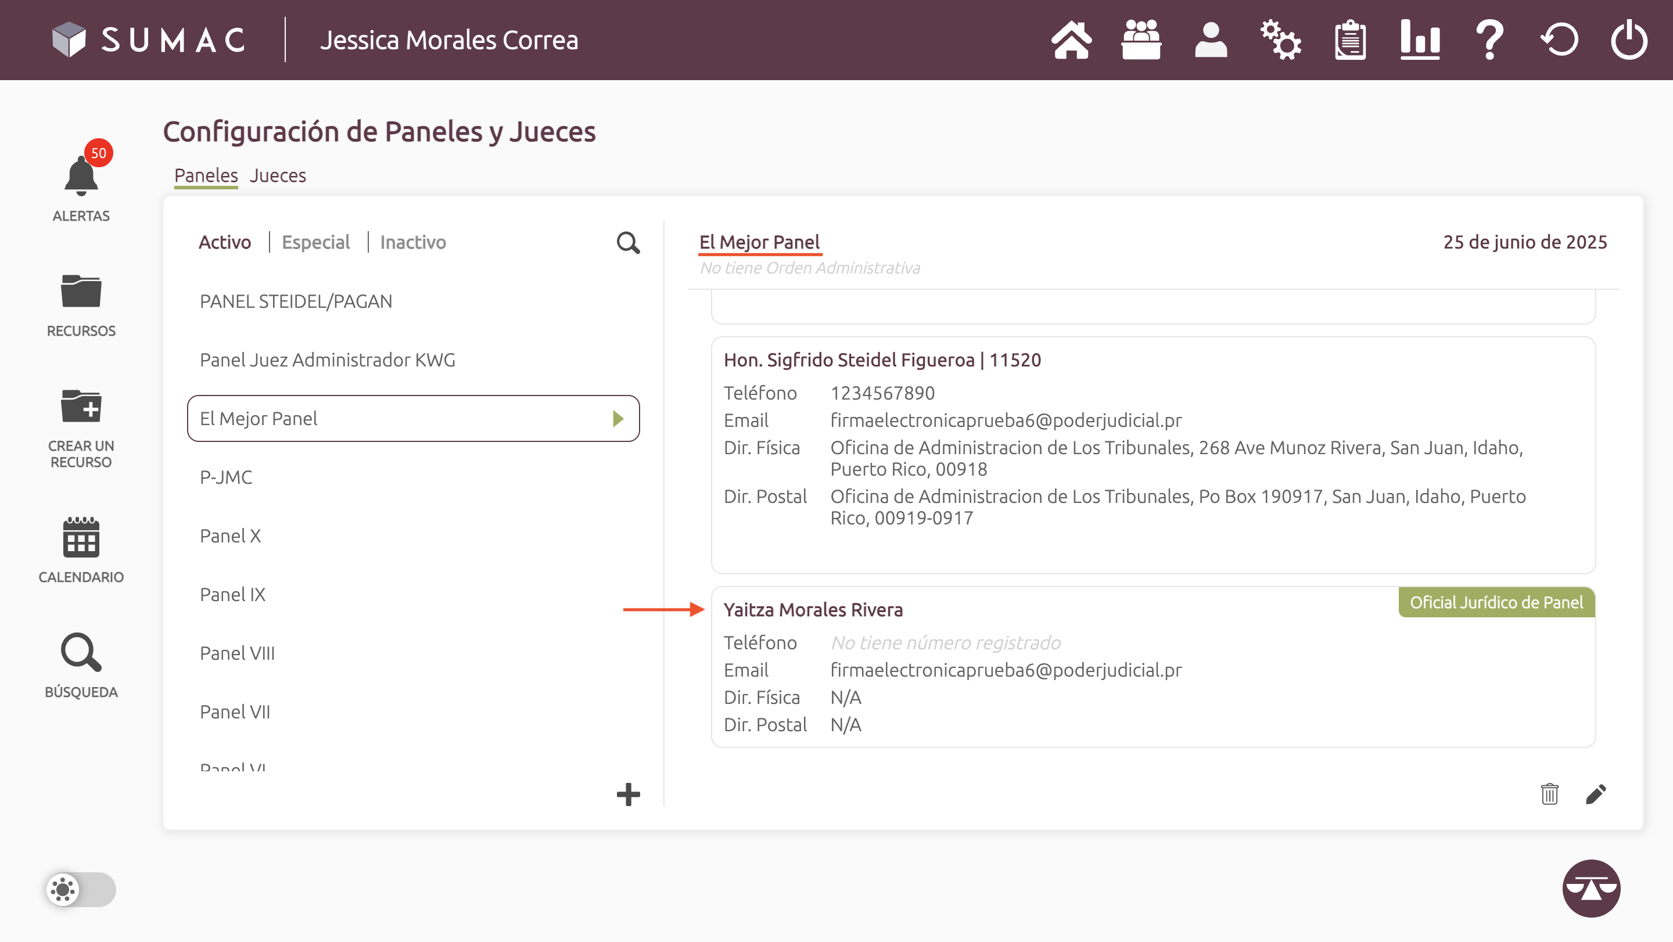Screen dimensions: 1673x942
Task: Expand arrow on El Mejor Panel item
Action: pos(617,419)
